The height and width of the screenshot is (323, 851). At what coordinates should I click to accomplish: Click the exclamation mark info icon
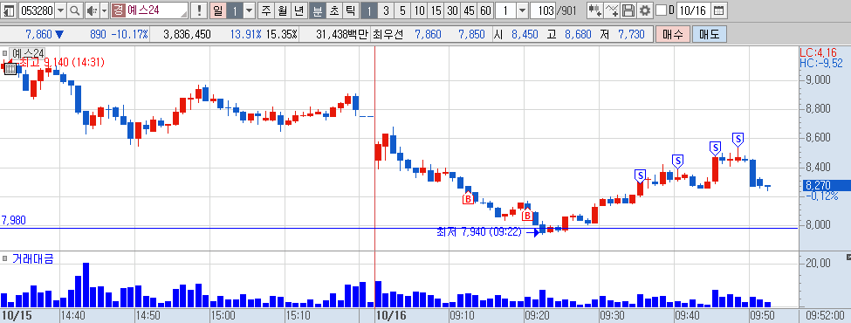pyautogui.click(x=200, y=10)
